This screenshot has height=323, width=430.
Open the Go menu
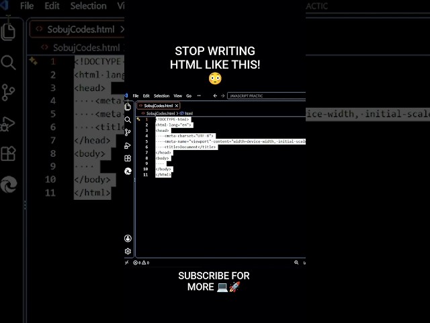pos(189,96)
